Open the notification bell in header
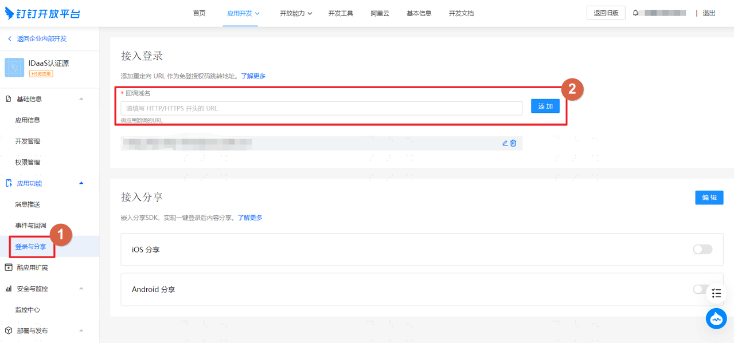 click(x=635, y=13)
